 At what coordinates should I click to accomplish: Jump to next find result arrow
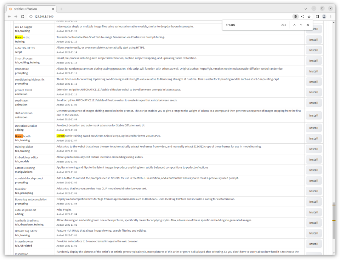coord(301,25)
